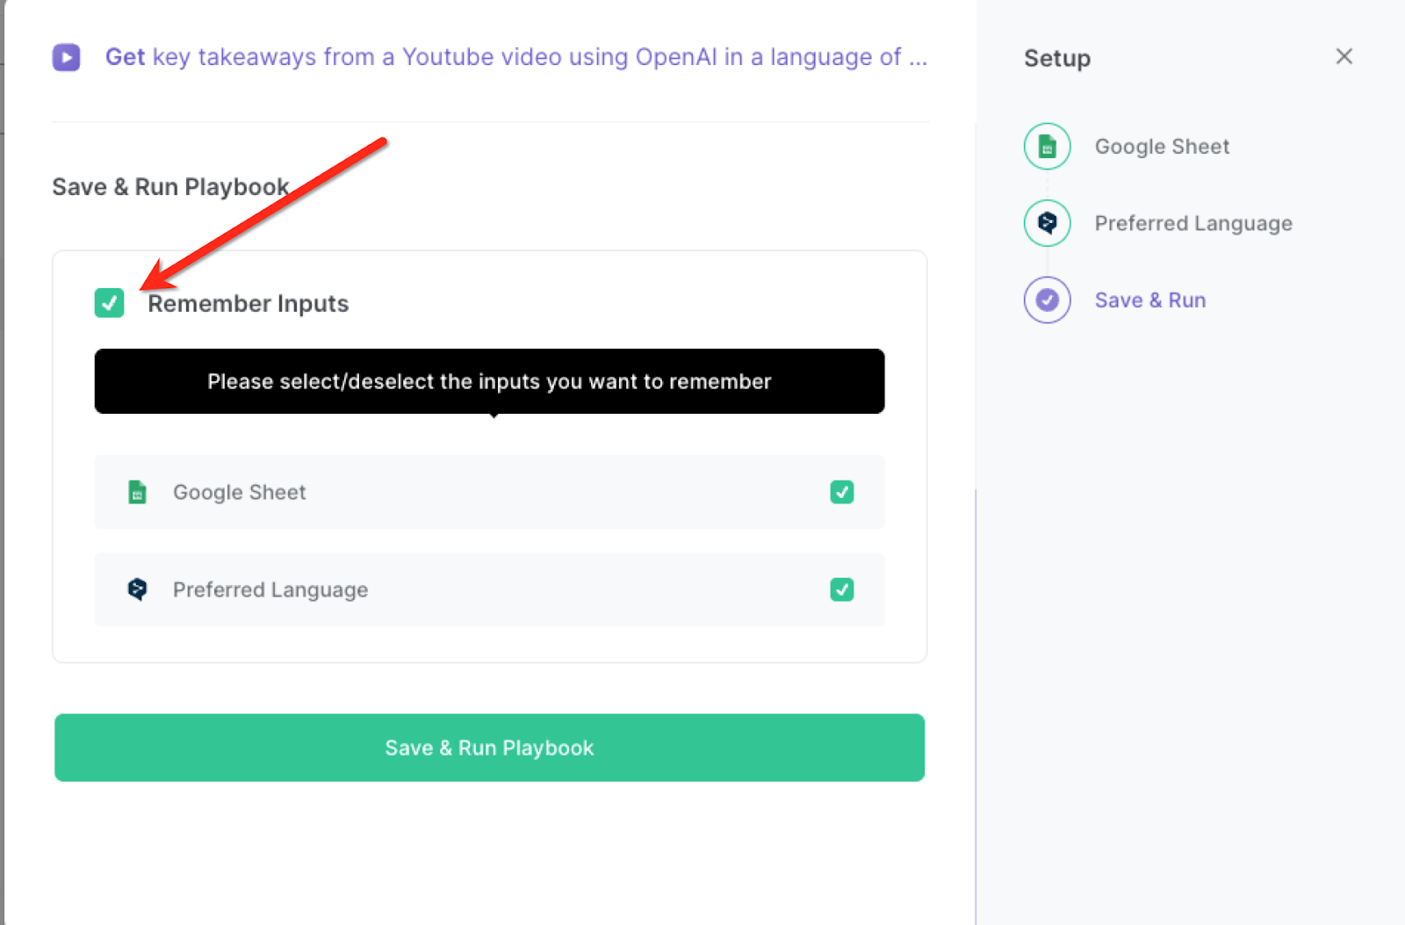Viewport: 1405px width, 925px height.
Task: Select the Google Sheet step in Setup
Action: point(1161,146)
